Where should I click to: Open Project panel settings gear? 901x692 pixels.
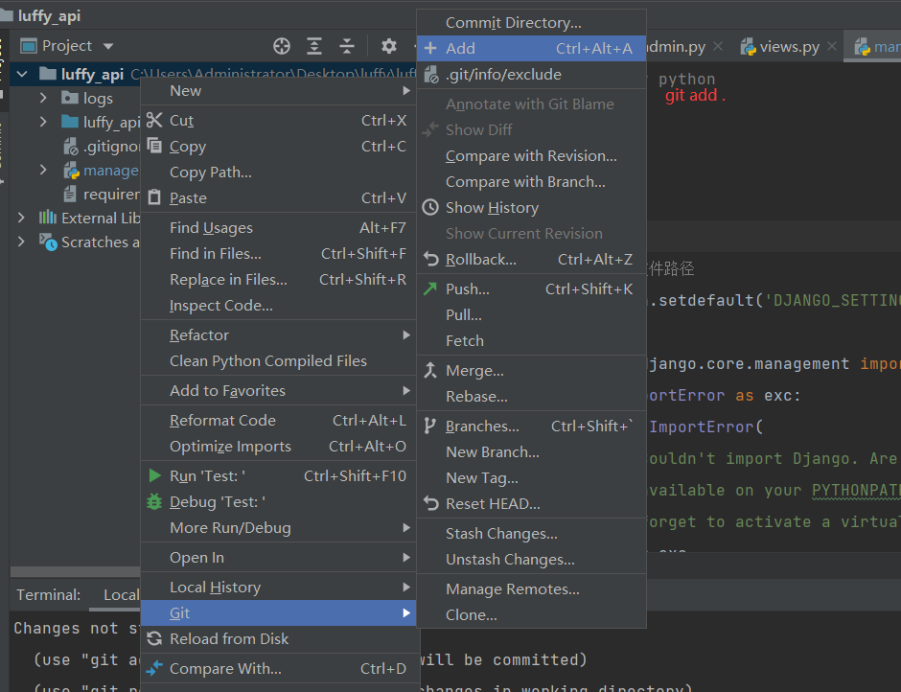click(388, 46)
